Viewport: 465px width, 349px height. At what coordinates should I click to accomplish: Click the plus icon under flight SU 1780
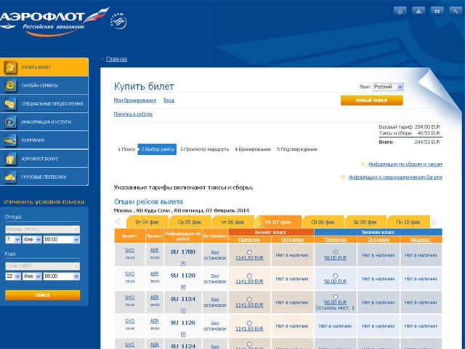183,262
